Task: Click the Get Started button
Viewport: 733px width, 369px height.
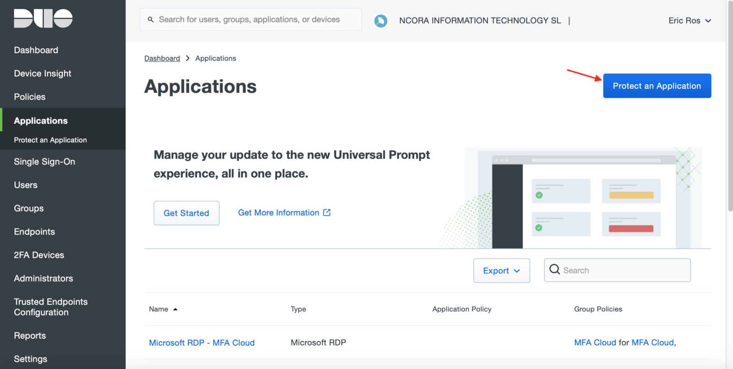Action: point(186,213)
